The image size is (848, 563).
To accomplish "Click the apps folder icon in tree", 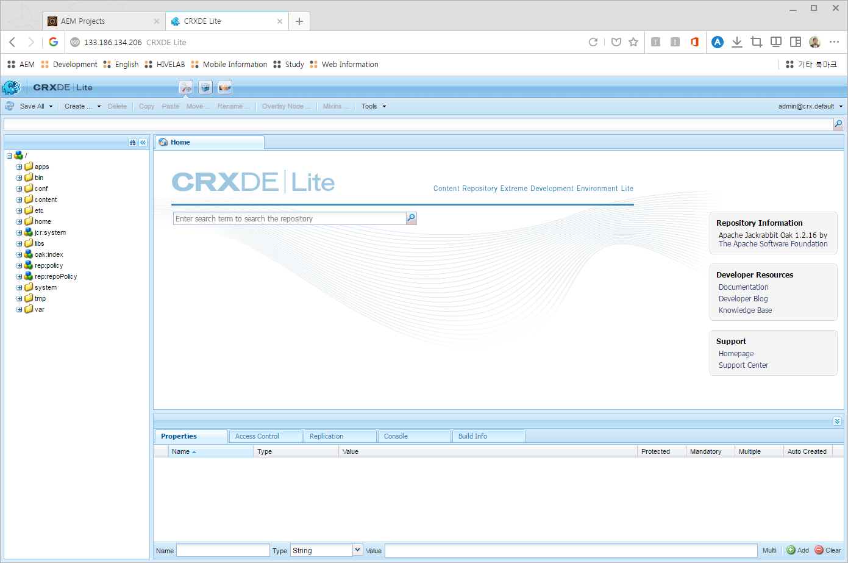I will click(x=29, y=166).
